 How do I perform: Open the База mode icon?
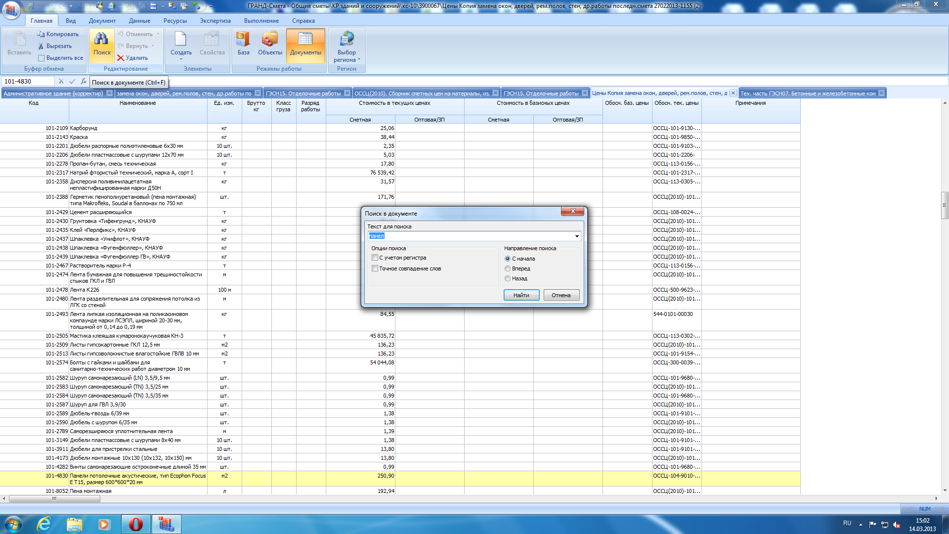pyautogui.click(x=243, y=39)
